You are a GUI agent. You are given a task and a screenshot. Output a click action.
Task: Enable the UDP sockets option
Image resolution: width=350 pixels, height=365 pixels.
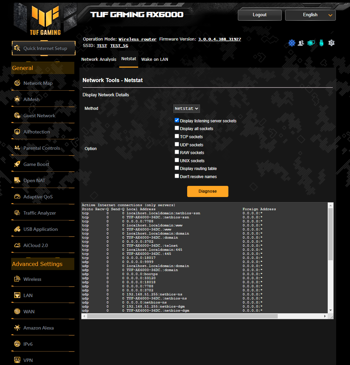pos(177,144)
